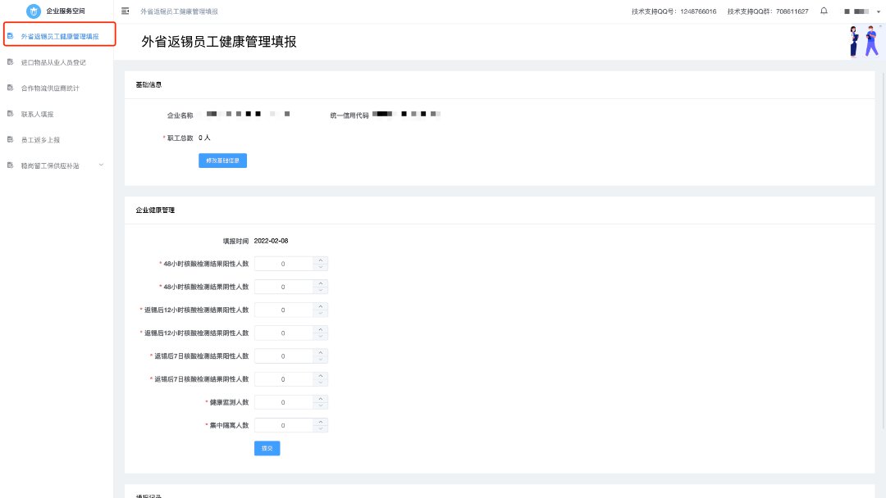The image size is (886, 498).
Task: Collapse the sidebar with the hamburger icon
Action: pyautogui.click(x=125, y=11)
